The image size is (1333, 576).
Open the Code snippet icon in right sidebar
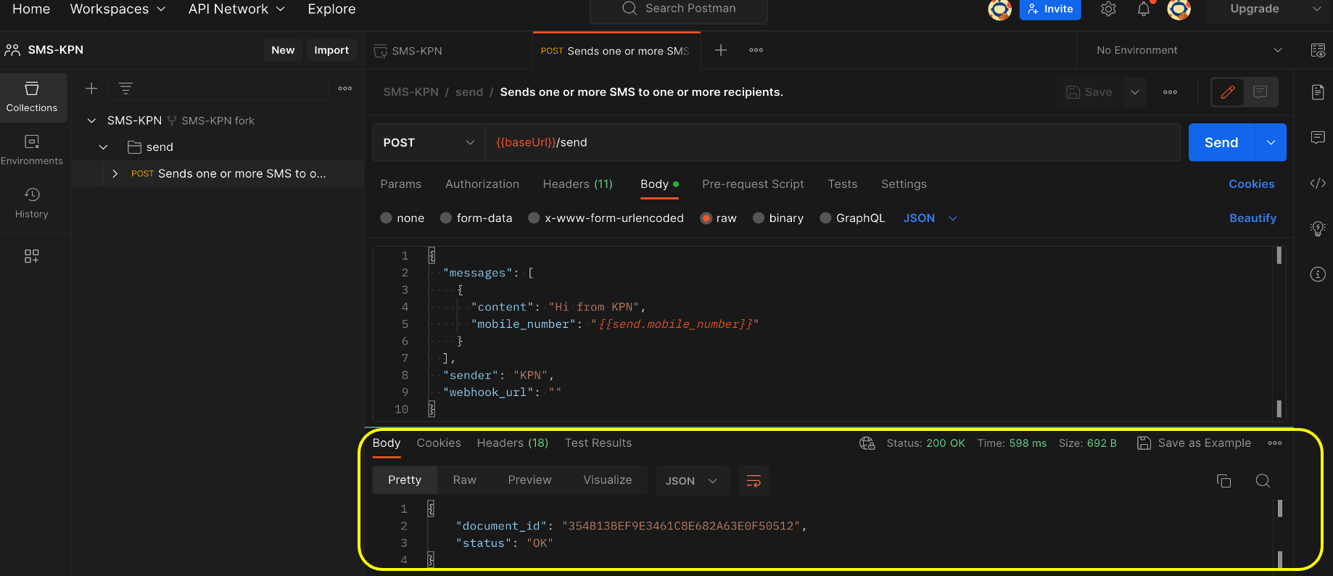point(1318,184)
